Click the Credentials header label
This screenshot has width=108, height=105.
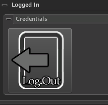pos(32,19)
